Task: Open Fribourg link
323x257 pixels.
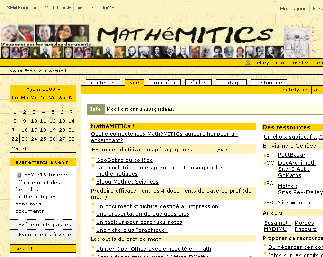Action: (305, 229)
